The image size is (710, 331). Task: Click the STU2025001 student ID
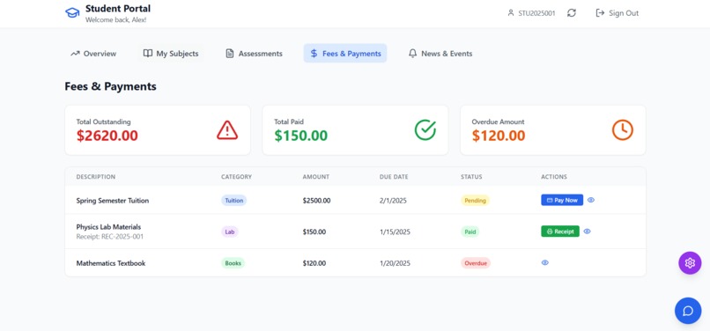(x=536, y=13)
